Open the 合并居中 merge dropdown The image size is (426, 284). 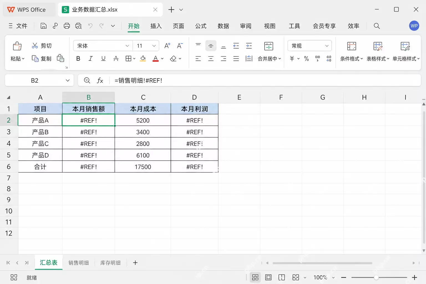tap(280, 59)
